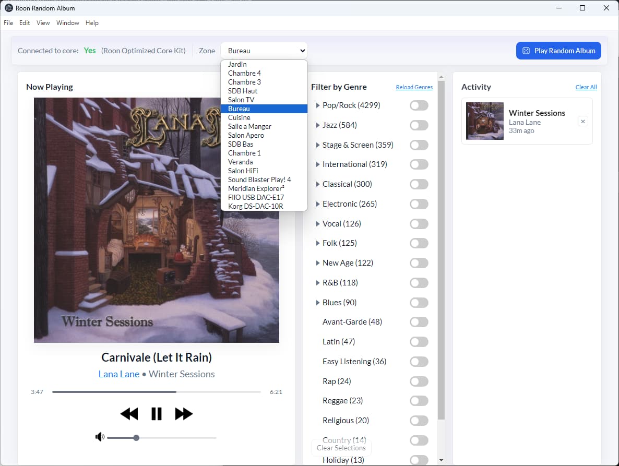
Task: Select Salon HiFi from the zone list
Action: click(243, 171)
